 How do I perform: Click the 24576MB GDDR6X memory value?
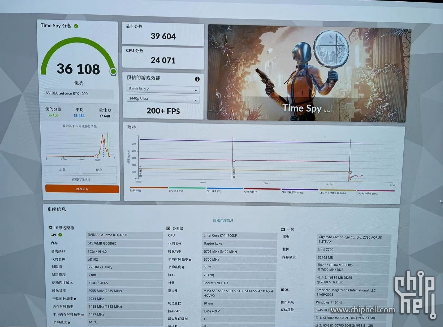click(124, 243)
